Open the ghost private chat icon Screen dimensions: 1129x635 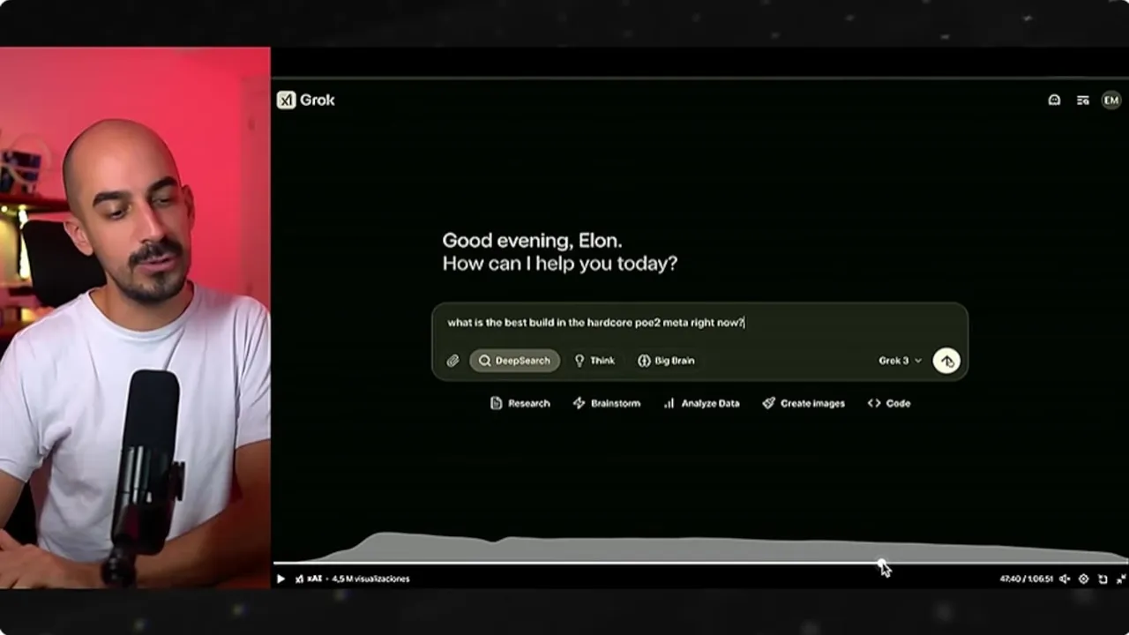click(1054, 101)
